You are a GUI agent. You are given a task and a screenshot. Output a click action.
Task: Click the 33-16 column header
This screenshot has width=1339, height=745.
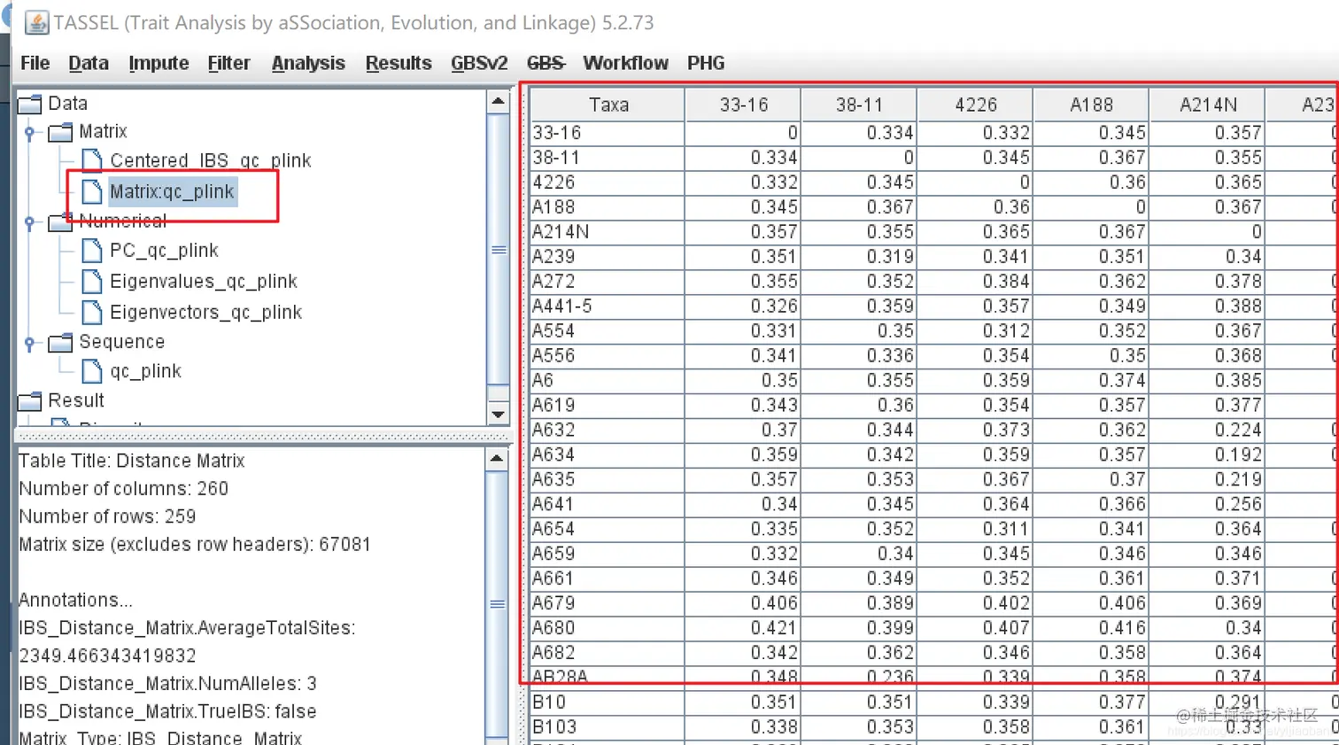(x=743, y=105)
